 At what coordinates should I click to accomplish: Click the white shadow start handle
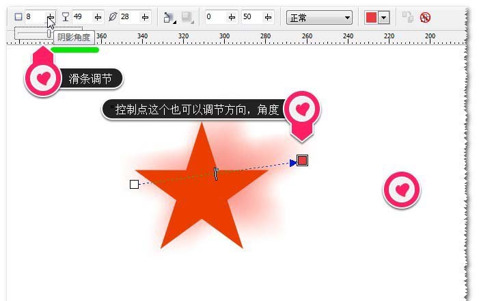coord(134,184)
